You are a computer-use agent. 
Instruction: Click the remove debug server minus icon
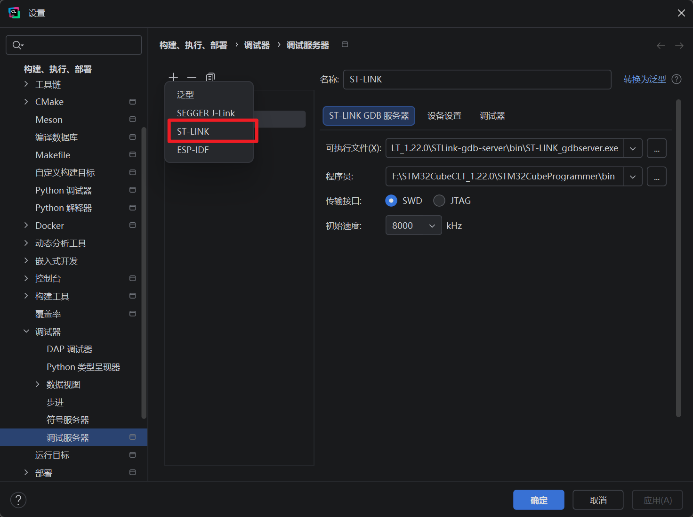click(192, 77)
